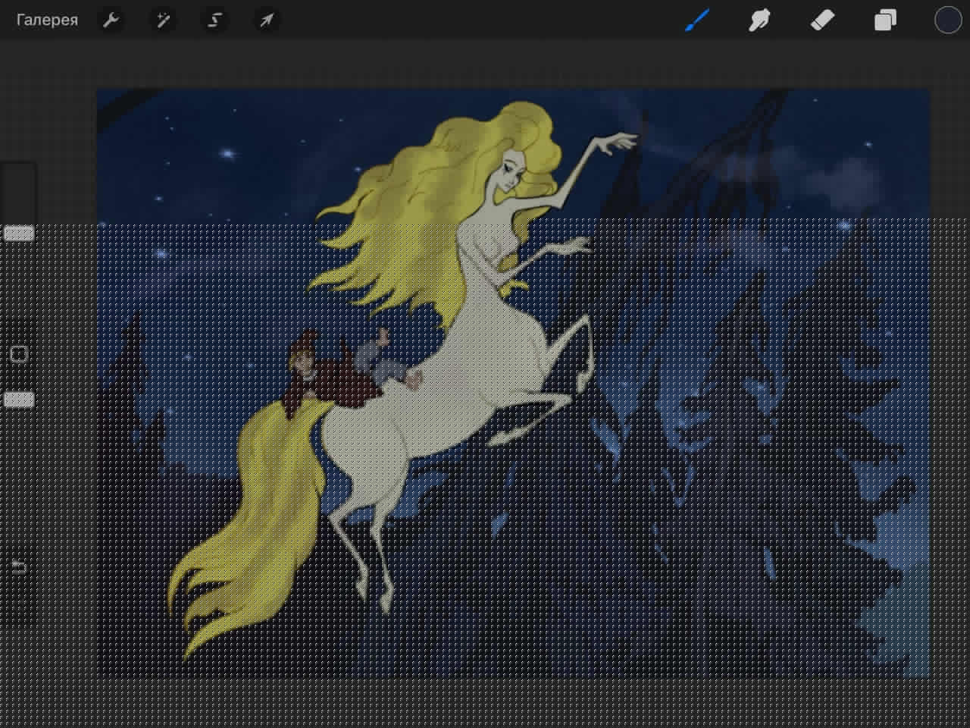The width and height of the screenshot is (970, 728).
Task: Click the brush size slider handle
Action: pyautogui.click(x=19, y=233)
